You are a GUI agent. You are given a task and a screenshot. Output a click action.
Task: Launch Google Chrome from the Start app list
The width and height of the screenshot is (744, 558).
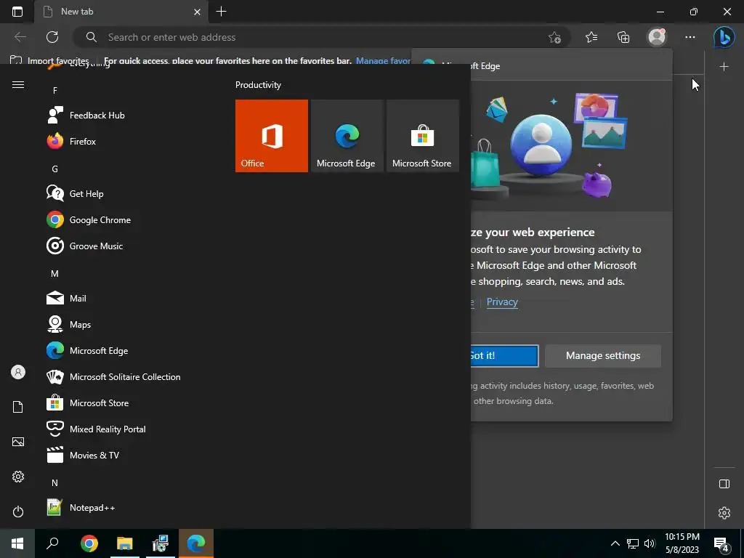[114, 219]
